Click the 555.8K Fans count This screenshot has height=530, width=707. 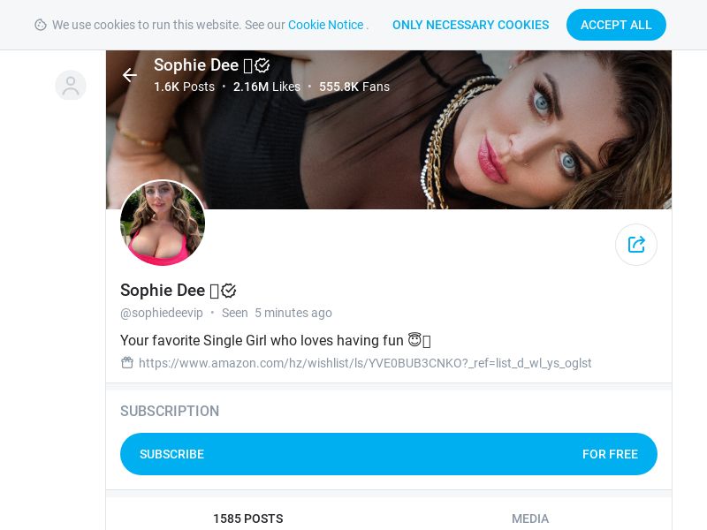pyautogui.click(x=354, y=87)
